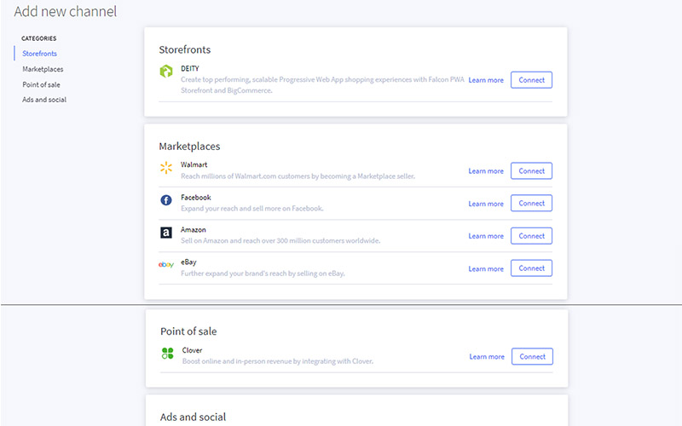The image size is (682, 426).
Task: Click the Marketplaces section heading
Action: 189,147
